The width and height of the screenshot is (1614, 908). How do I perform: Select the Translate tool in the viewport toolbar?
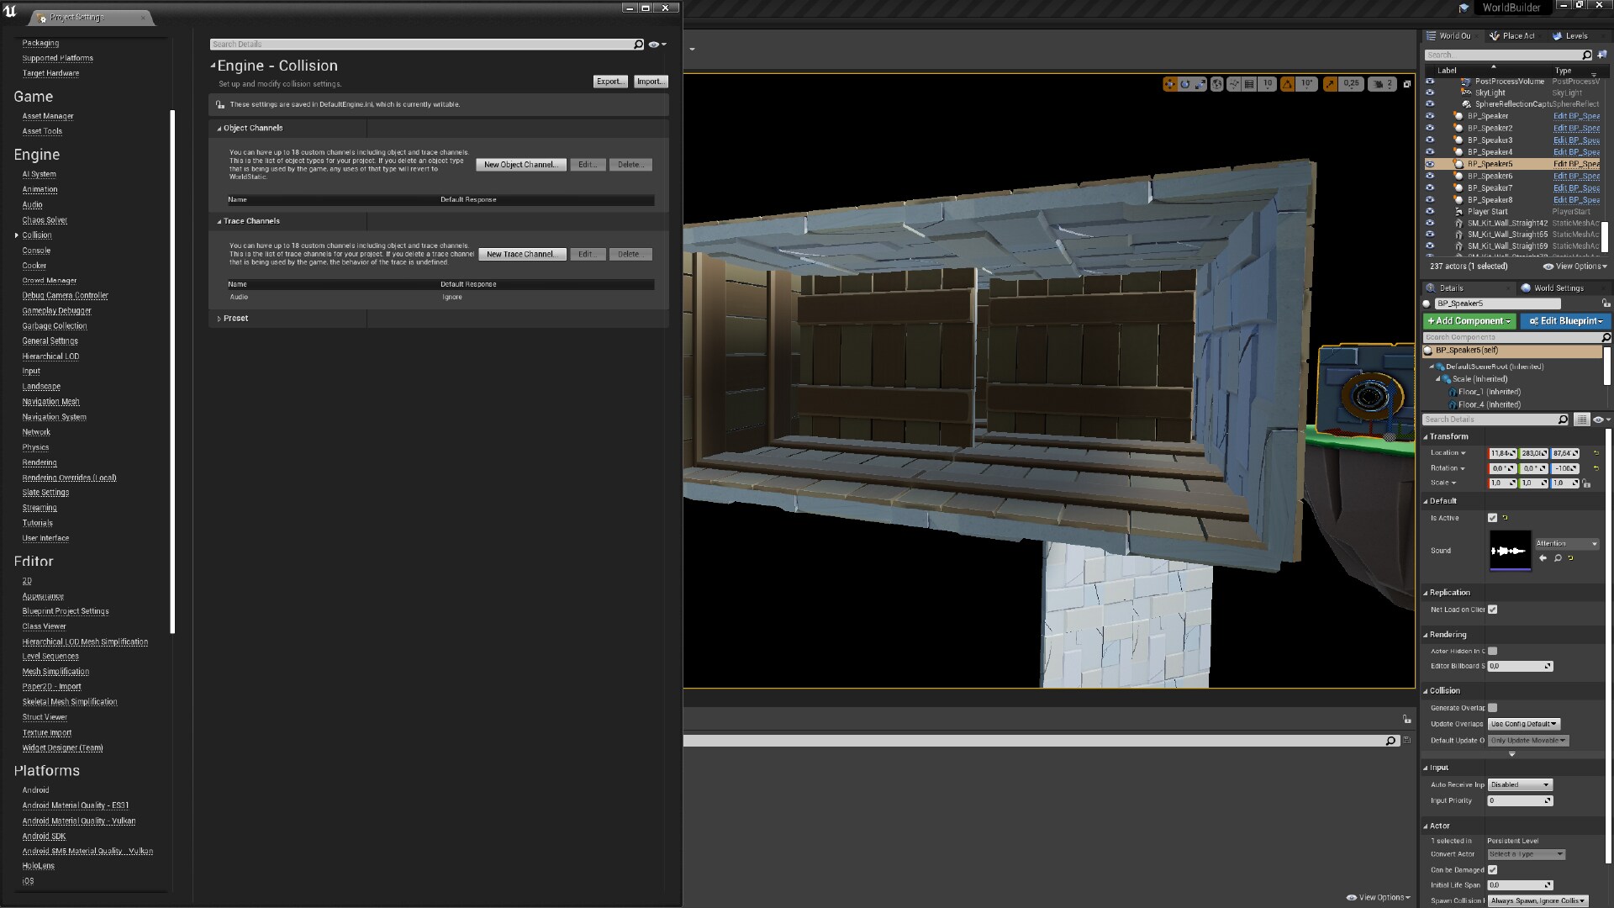tap(1169, 84)
